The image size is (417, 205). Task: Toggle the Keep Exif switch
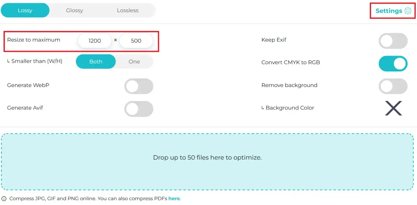[393, 41]
